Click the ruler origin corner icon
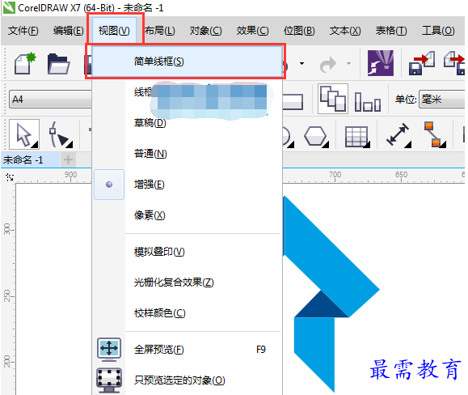The width and height of the screenshot is (468, 395). (x=9, y=177)
